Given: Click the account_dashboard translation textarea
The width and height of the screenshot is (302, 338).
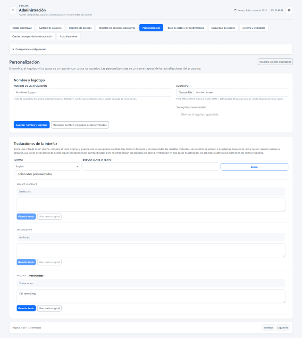Looking at the screenshot, I should point(151,205).
